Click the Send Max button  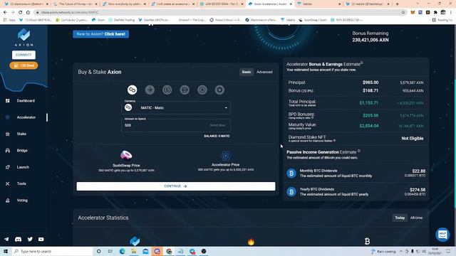click(217, 125)
